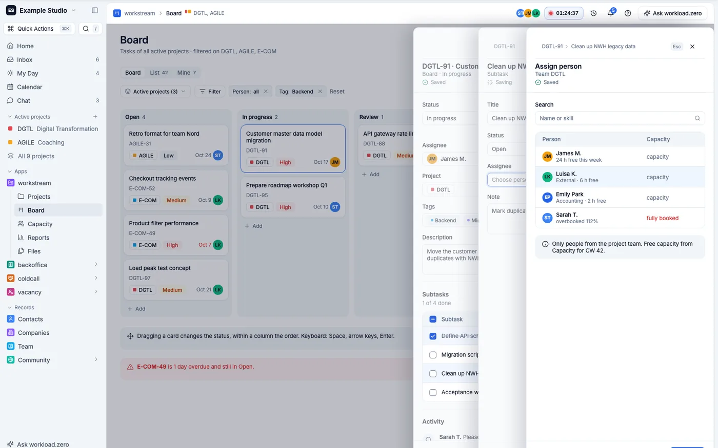The image size is (718, 448).
Task: Open Reports in the sidebar
Action: pyautogui.click(x=38, y=238)
